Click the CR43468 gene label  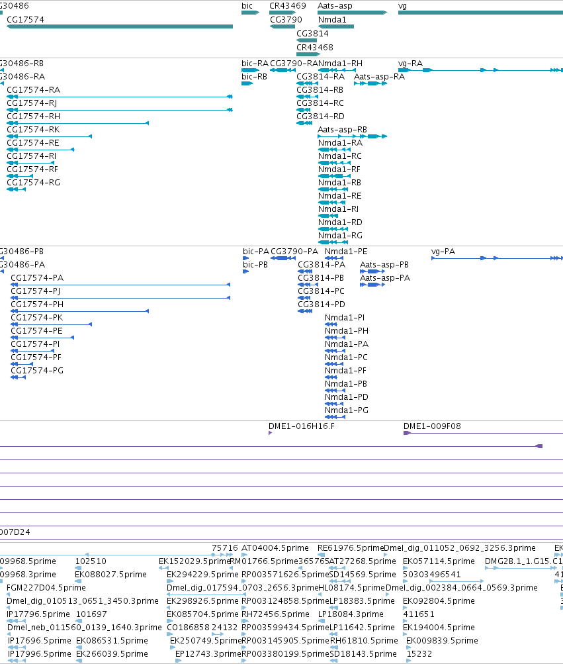pos(315,48)
